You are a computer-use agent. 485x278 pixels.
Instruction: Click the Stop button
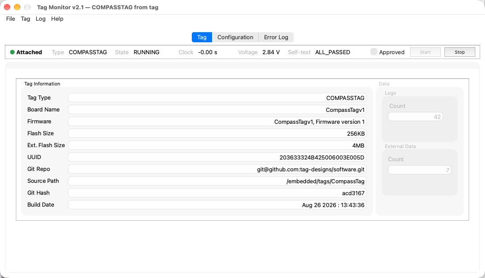[459, 52]
